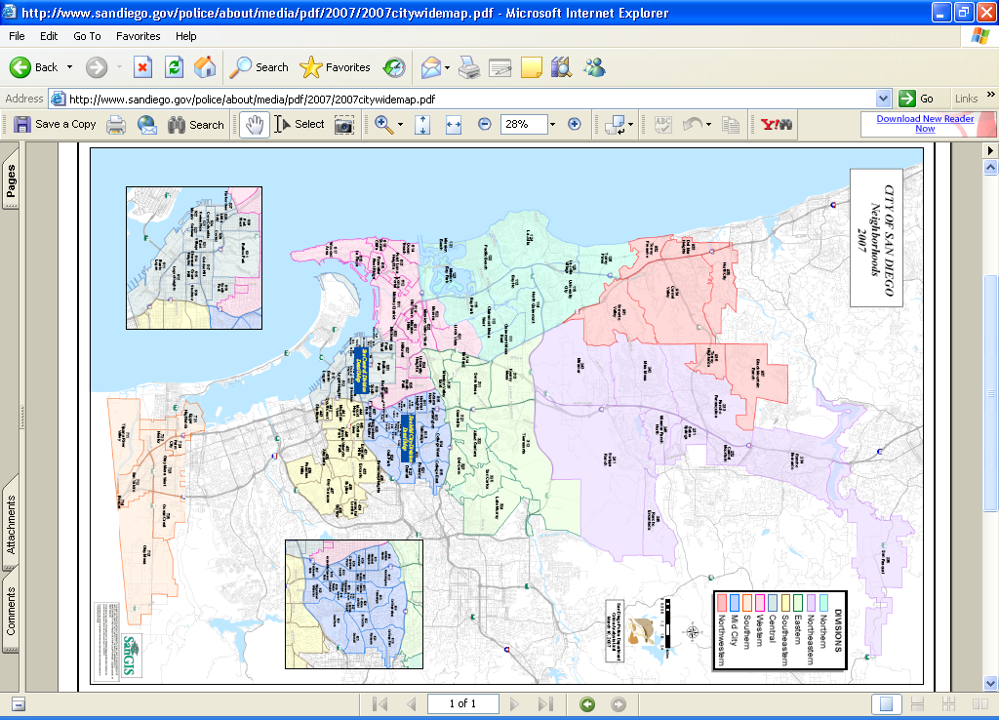Click the Fit Width icon
The height and width of the screenshot is (720, 999).
pos(453,125)
